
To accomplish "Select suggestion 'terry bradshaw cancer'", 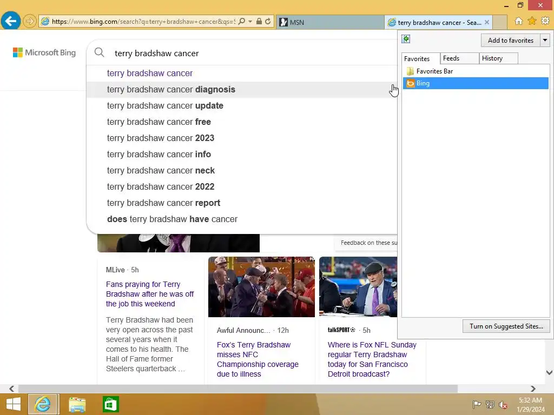I will tap(242, 73).
